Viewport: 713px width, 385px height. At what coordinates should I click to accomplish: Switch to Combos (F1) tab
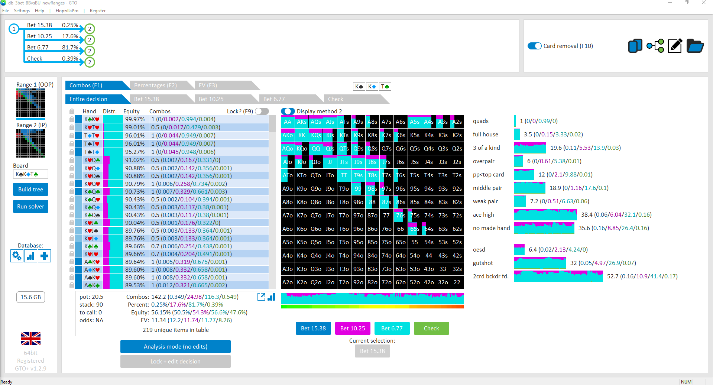pos(94,85)
